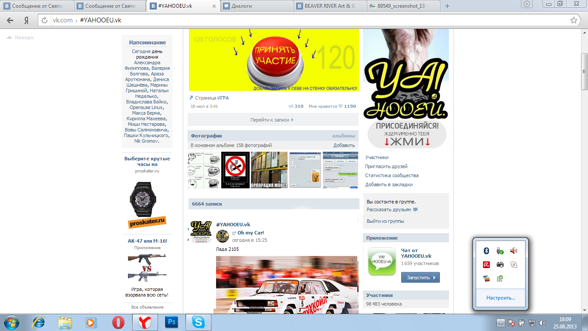588x331 pixels.
Task: Open Skype from the taskbar
Action: point(198,322)
